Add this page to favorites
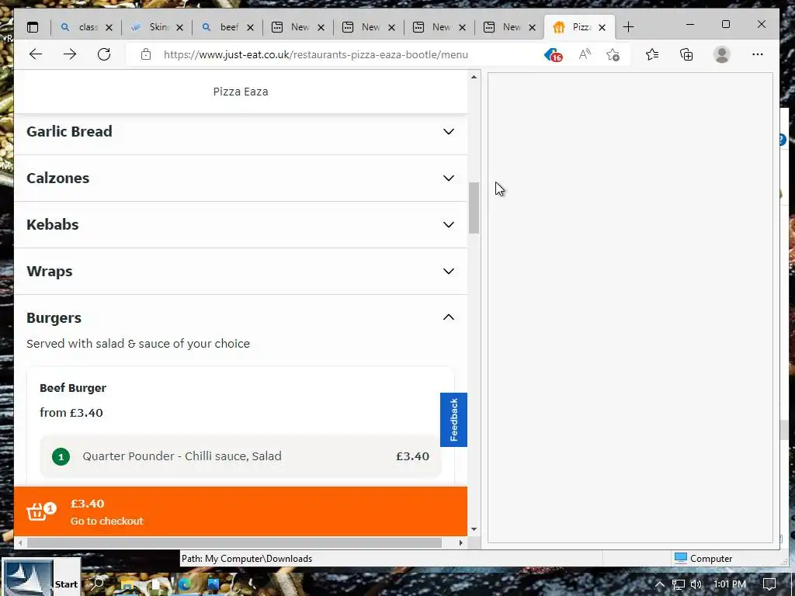Image resolution: width=795 pixels, height=596 pixels. 613,55
